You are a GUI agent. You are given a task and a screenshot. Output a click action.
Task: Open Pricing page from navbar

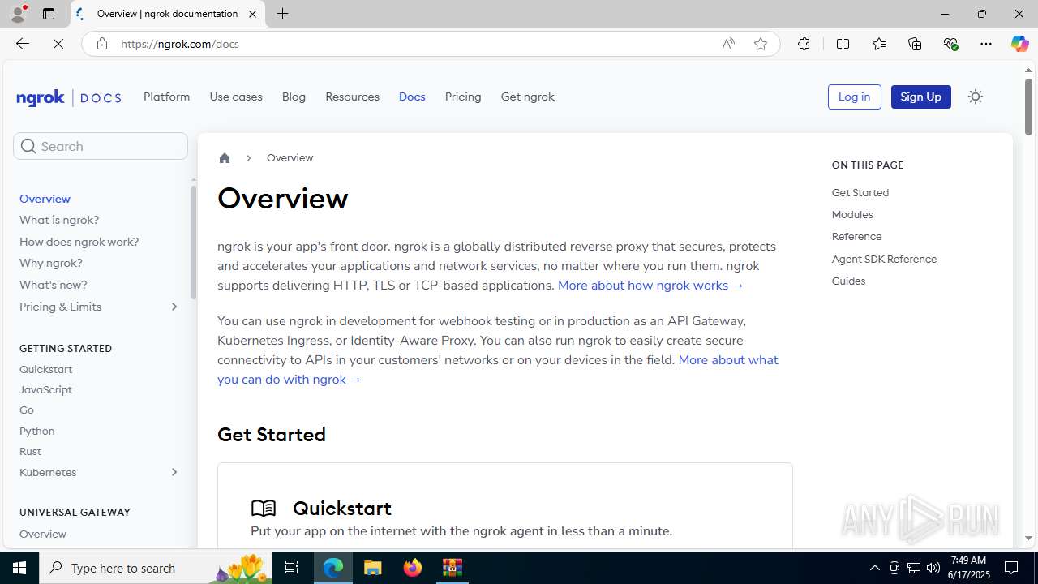click(x=463, y=97)
